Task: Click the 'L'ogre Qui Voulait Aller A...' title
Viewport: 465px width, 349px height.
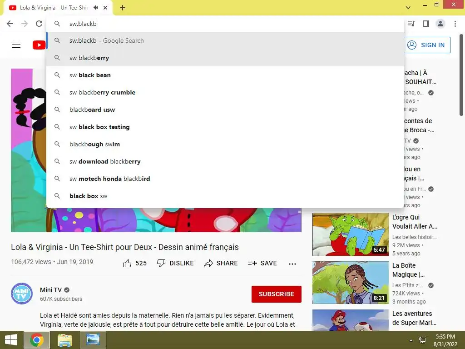Action: (415, 222)
